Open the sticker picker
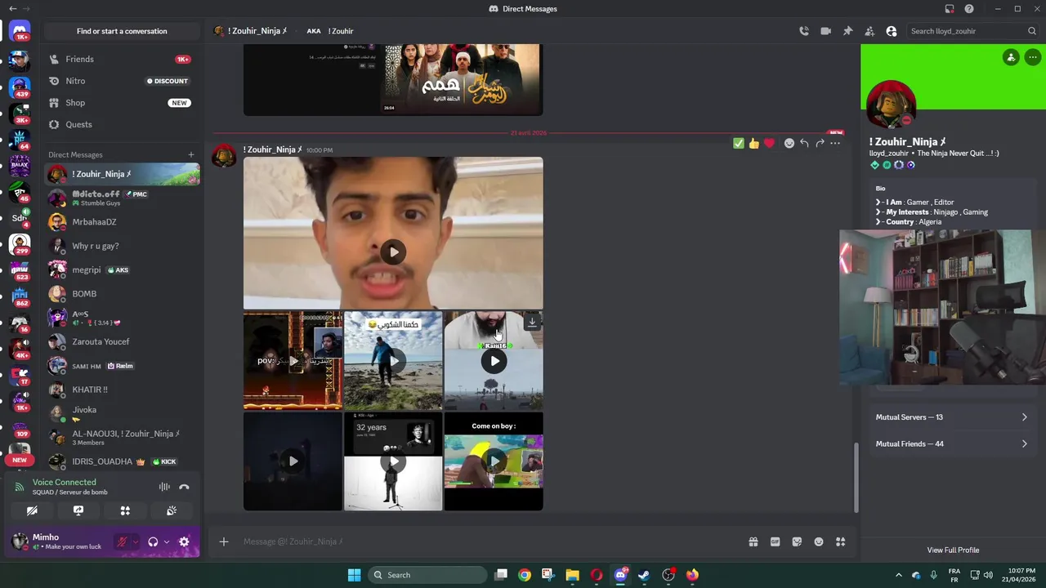 (797, 541)
